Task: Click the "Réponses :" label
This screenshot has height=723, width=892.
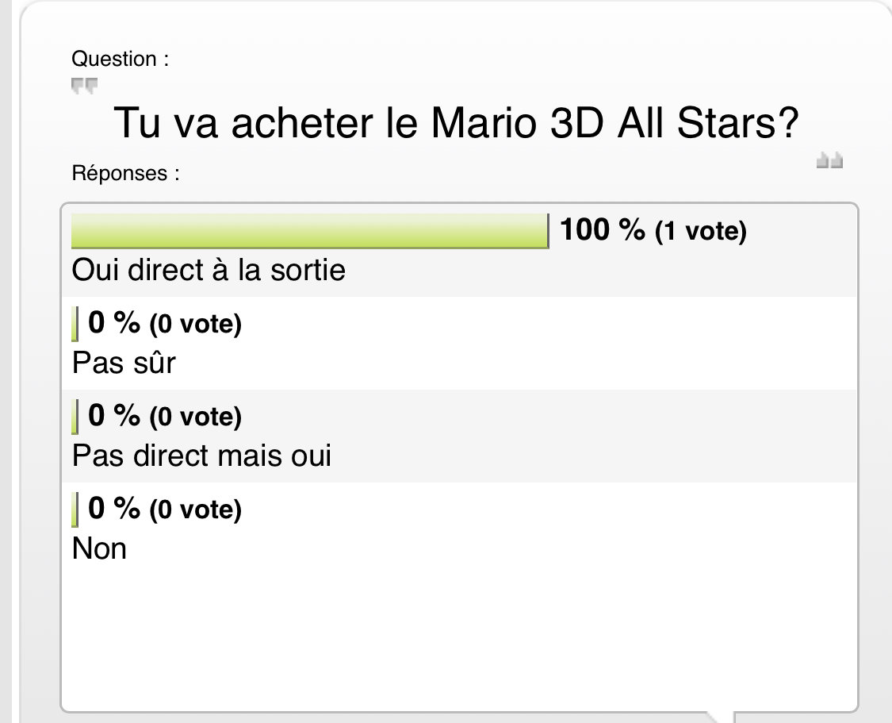Action: 125,173
